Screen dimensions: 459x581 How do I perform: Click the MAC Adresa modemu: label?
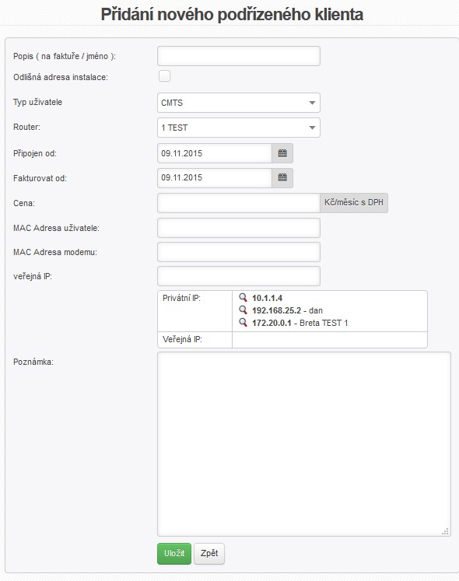[55, 252]
